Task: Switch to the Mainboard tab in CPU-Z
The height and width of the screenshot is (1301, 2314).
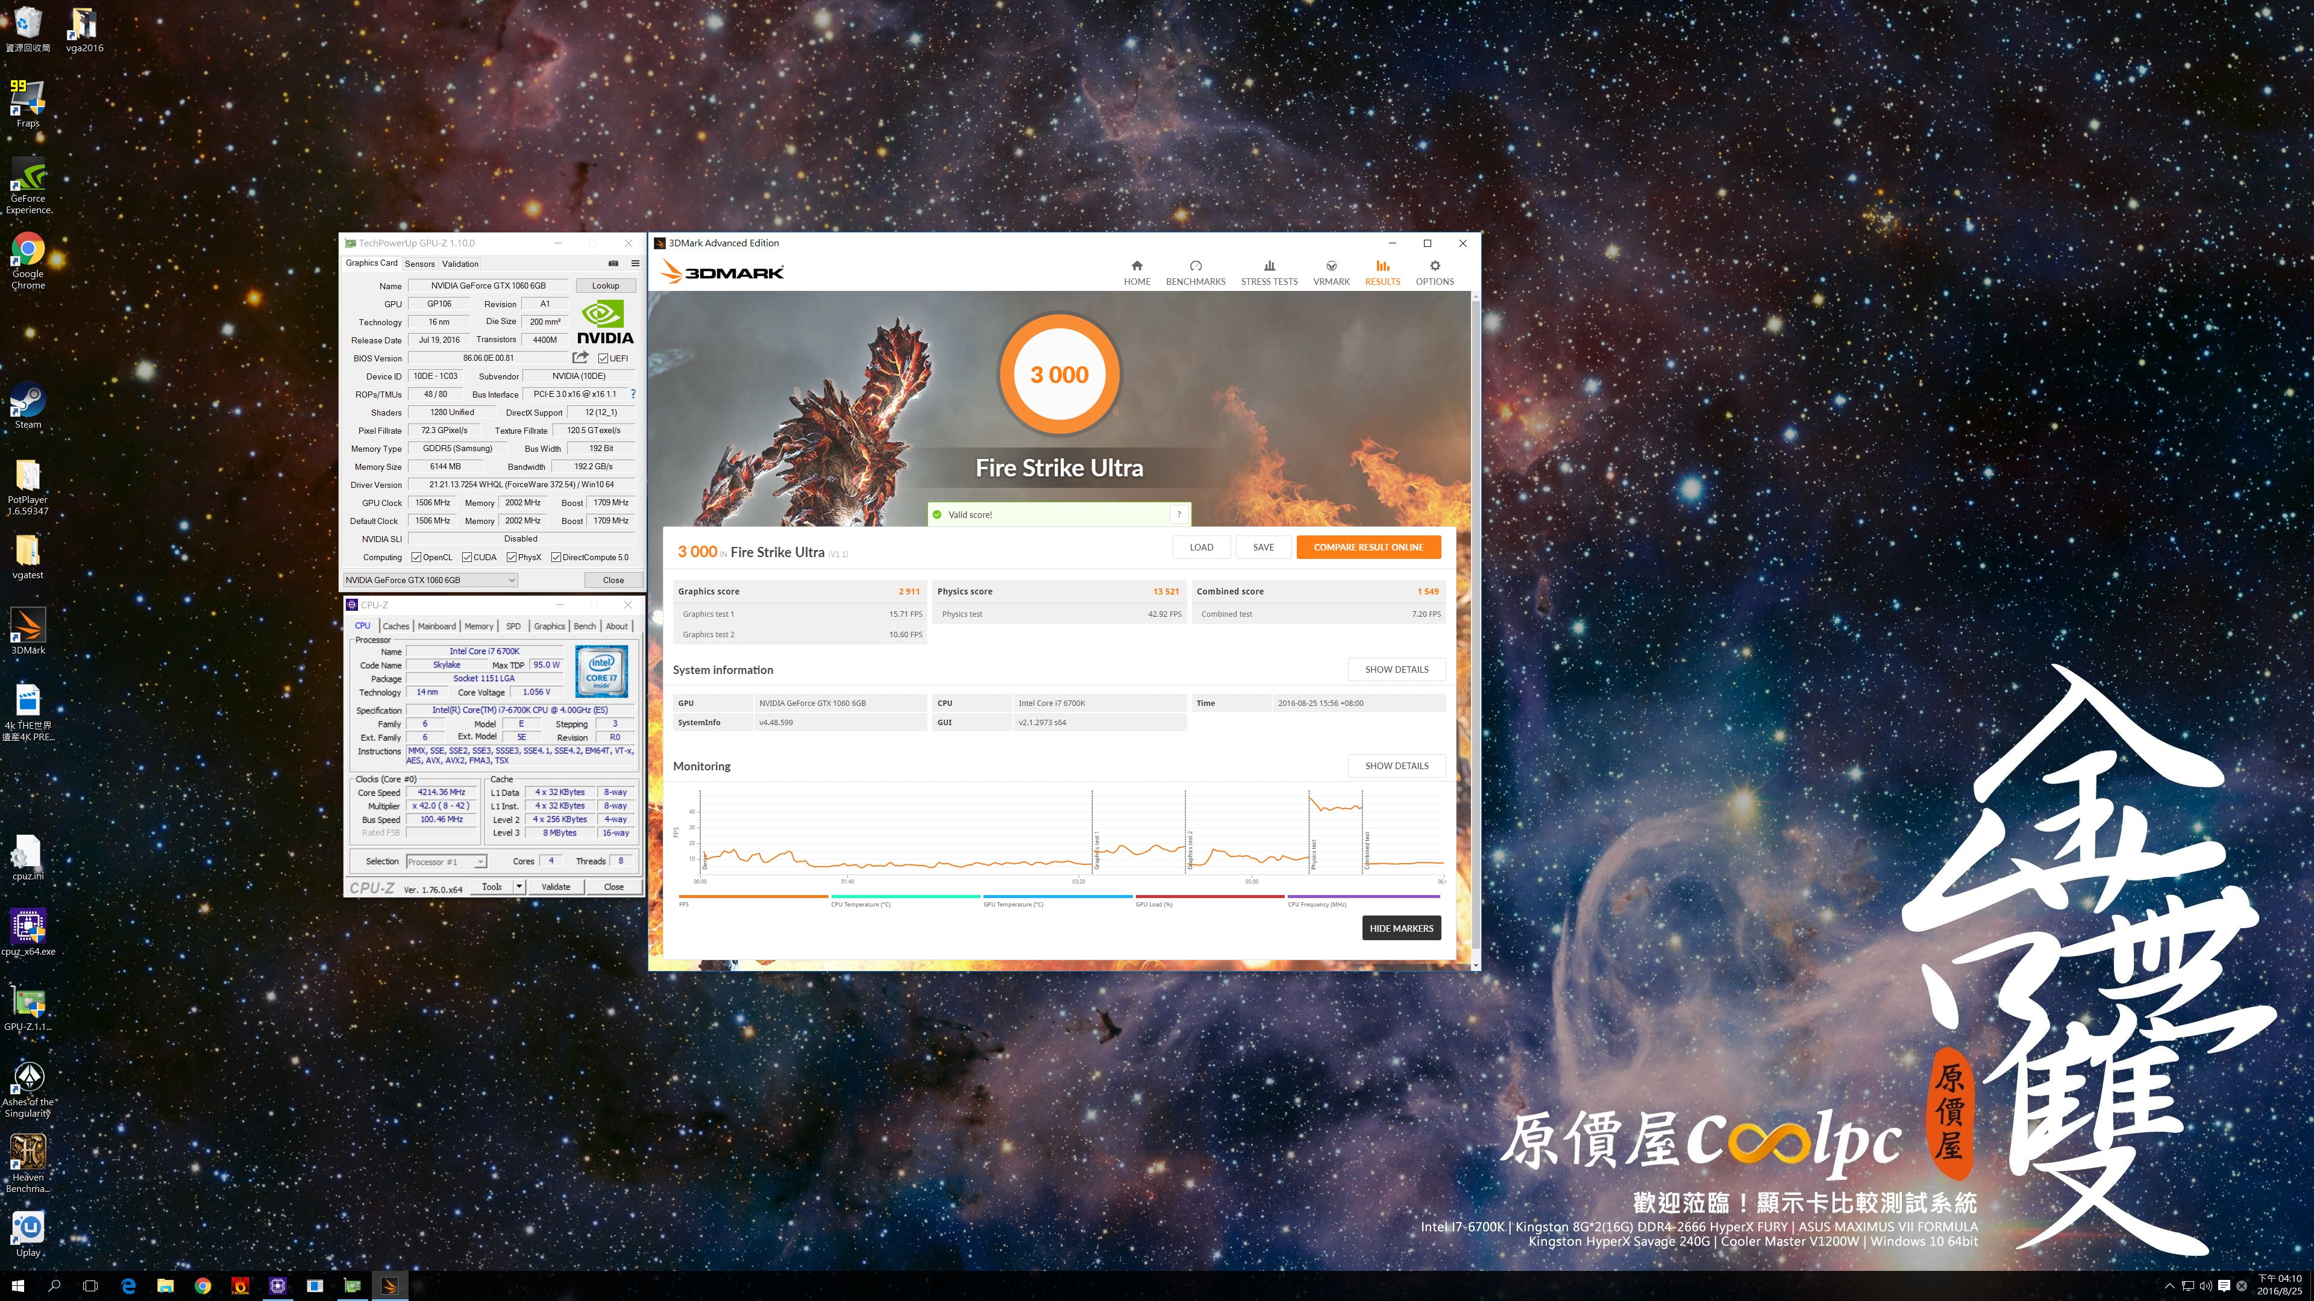Action: tap(436, 626)
